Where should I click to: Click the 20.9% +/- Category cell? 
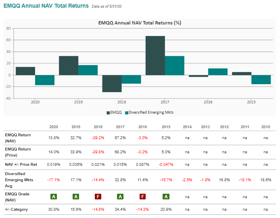pos(166,209)
